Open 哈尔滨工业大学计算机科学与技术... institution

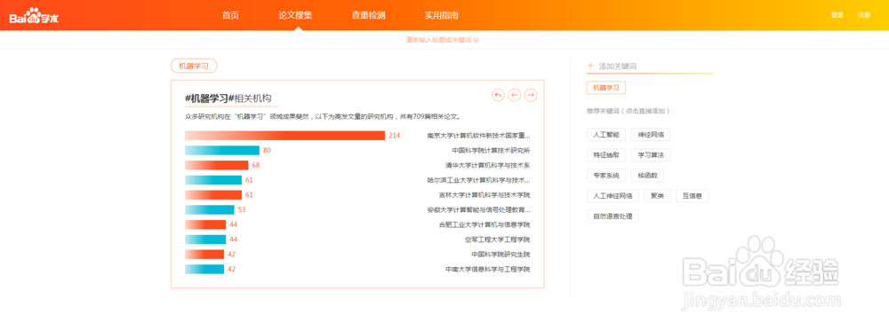tap(478, 180)
